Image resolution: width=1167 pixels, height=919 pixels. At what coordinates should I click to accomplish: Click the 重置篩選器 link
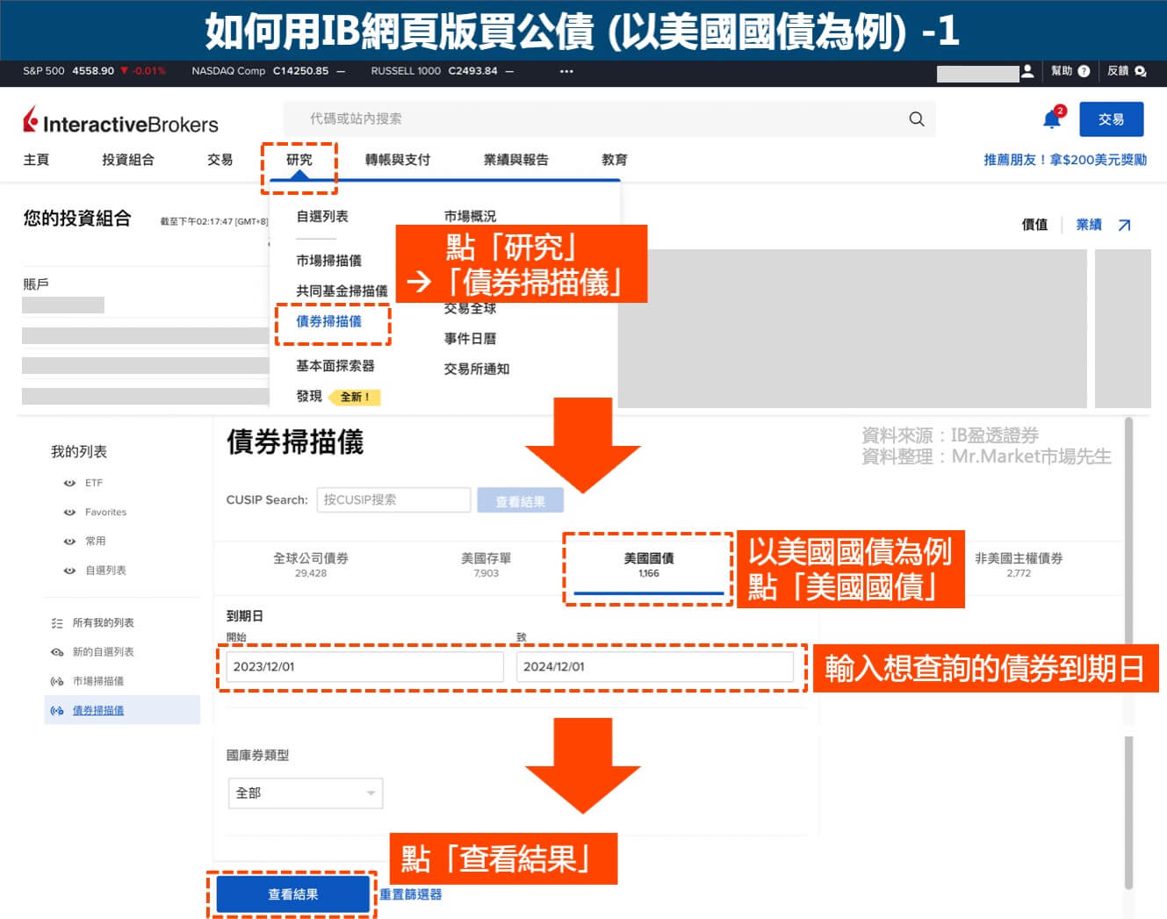pos(411,894)
